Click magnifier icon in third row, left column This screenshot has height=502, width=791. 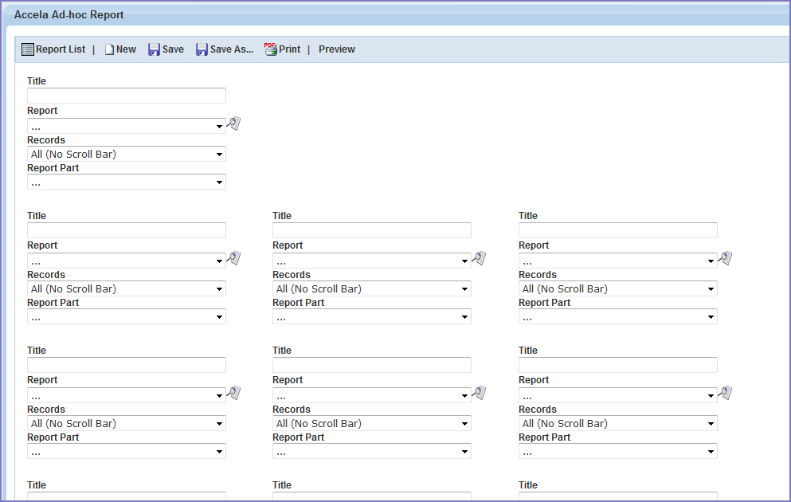pyautogui.click(x=233, y=393)
